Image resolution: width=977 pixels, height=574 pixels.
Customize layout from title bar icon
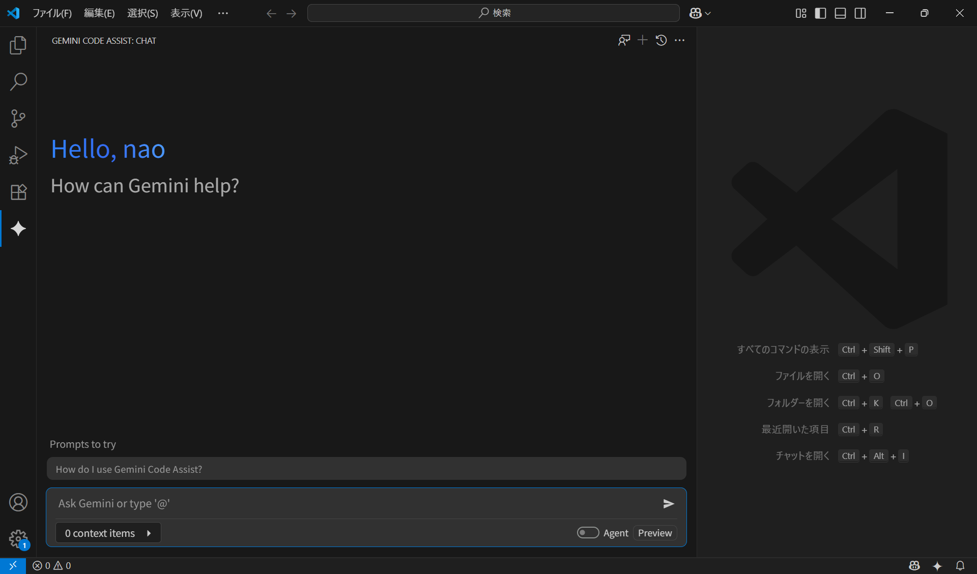point(801,13)
